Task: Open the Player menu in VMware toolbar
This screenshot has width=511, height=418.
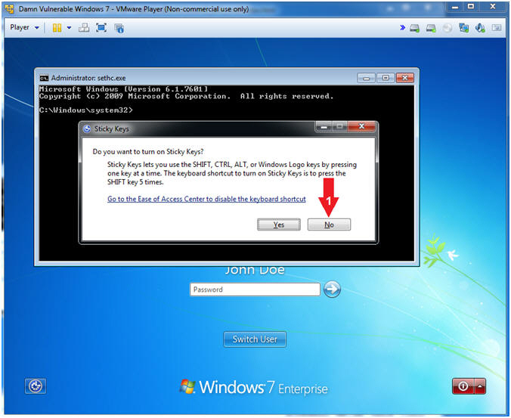Action: coord(24,27)
